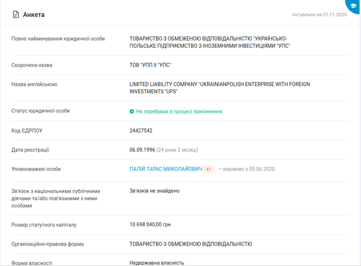Click the date Актуально на 27.11.2020
The height and width of the screenshot is (266, 361).
pyautogui.click(x=319, y=15)
